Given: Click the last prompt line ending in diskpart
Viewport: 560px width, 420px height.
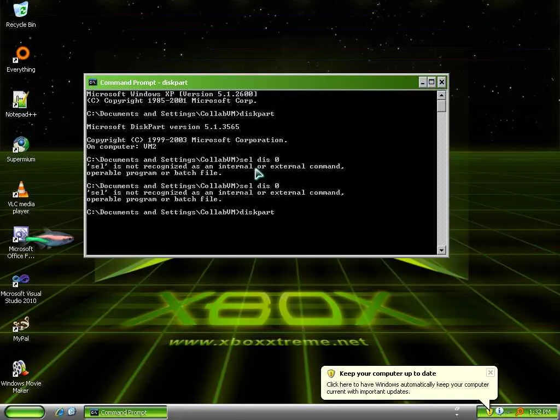Looking at the screenshot, I should click(x=180, y=212).
